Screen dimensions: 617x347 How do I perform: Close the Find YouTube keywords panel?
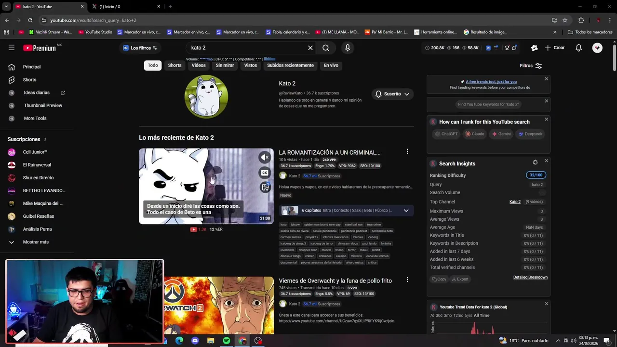pyautogui.click(x=546, y=101)
